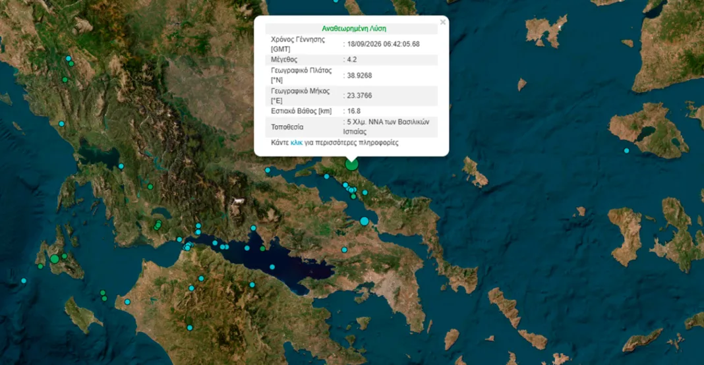Open the 'κλικ' link for more information
This screenshot has width=704, height=365.
[x=297, y=143]
